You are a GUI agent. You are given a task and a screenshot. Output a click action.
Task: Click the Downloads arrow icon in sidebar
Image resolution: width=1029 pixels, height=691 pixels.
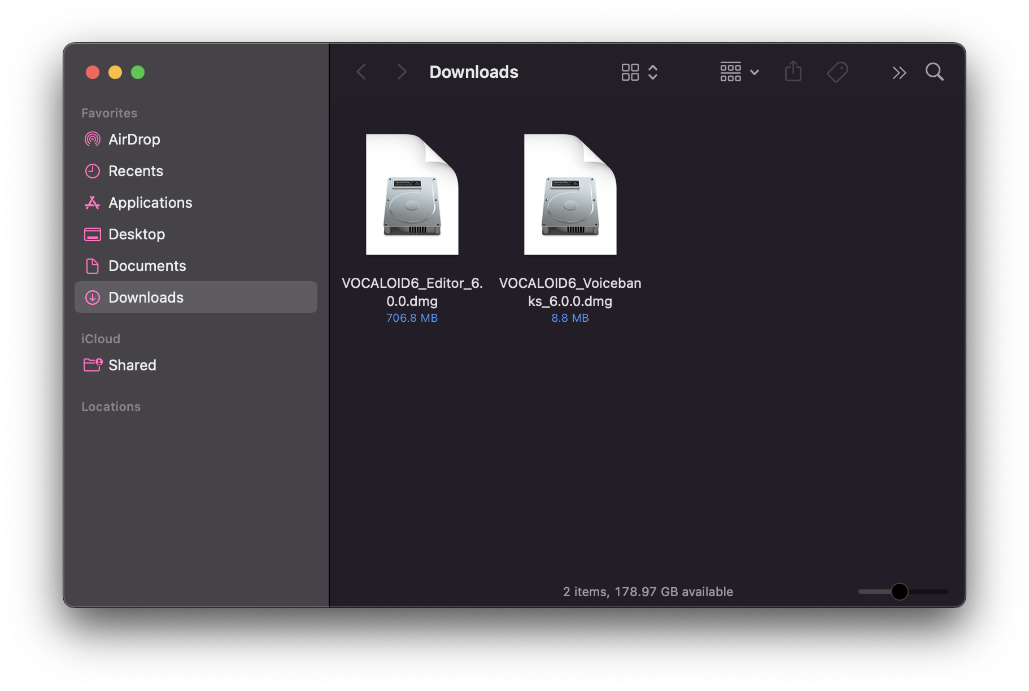pos(93,298)
